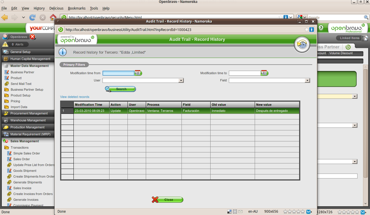
Task: Click the Modification time to input field
Action: coord(245,73)
